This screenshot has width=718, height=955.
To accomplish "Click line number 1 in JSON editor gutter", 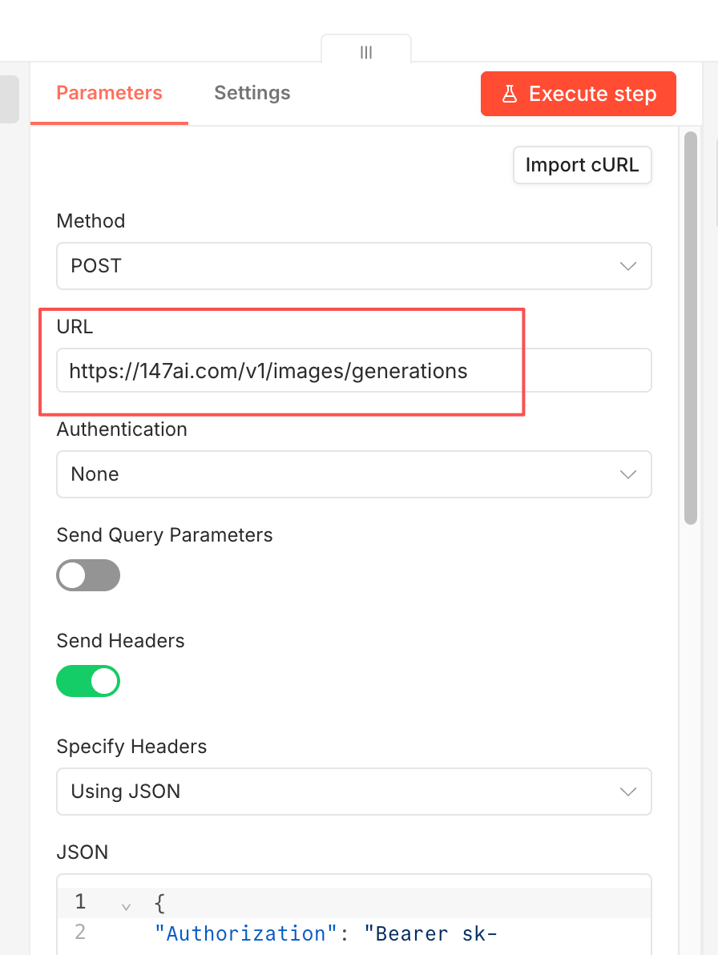I will coord(80,901).
